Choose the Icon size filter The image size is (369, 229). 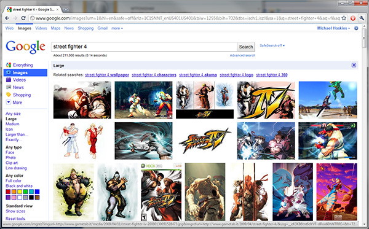(x=9, y=129)
